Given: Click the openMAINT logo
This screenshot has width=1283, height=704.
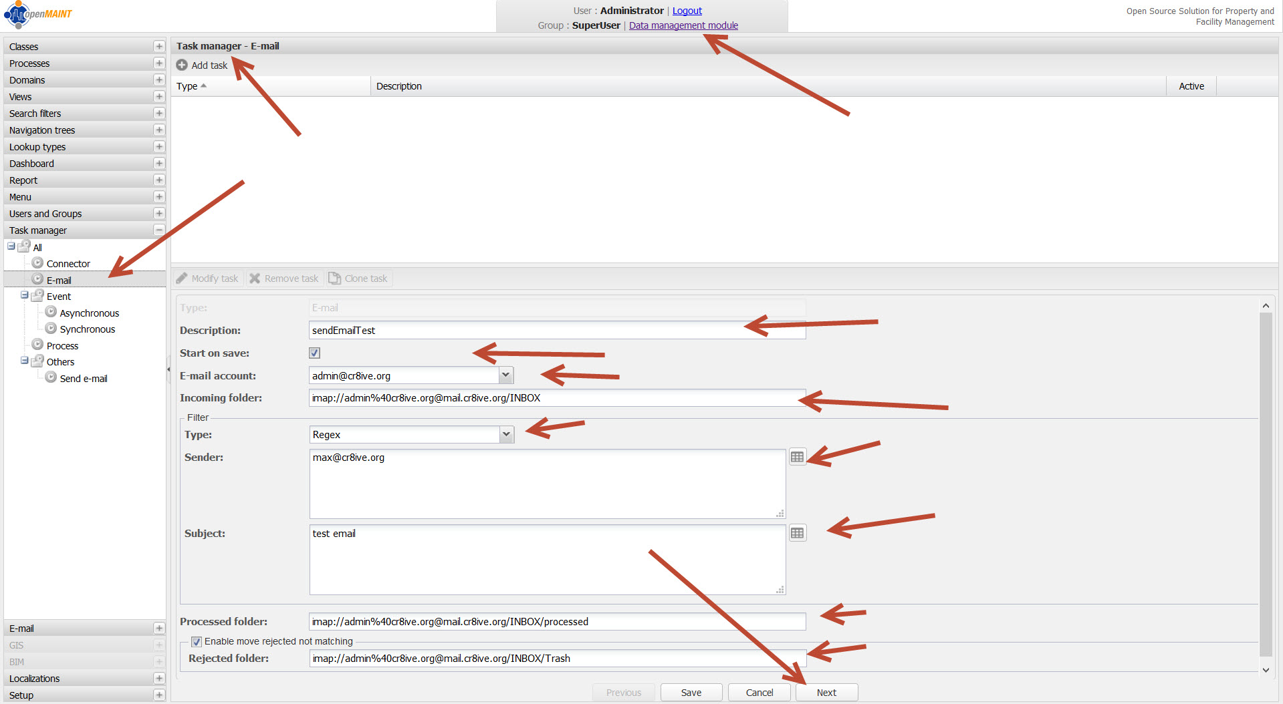Looking at the screenshot, I should [x=37, y=15].
